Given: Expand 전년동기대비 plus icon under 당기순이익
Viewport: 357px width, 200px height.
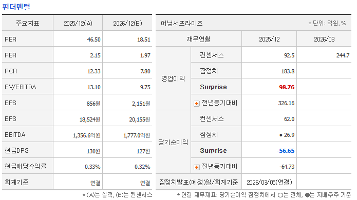Looking at the screenshot, I should click(197, 167).
